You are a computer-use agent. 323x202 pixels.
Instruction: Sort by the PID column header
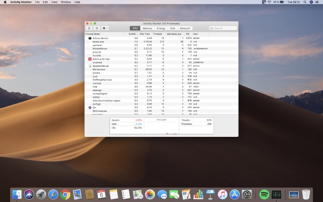click(188, 34)
